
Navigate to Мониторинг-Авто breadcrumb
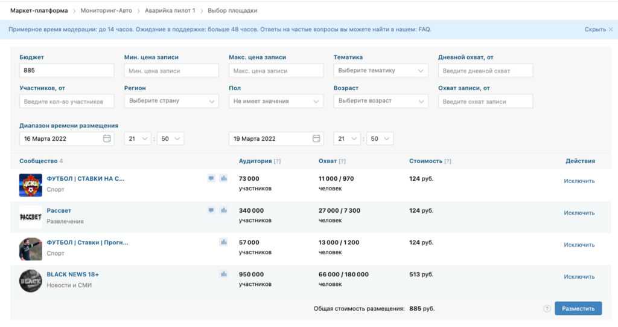106,11
